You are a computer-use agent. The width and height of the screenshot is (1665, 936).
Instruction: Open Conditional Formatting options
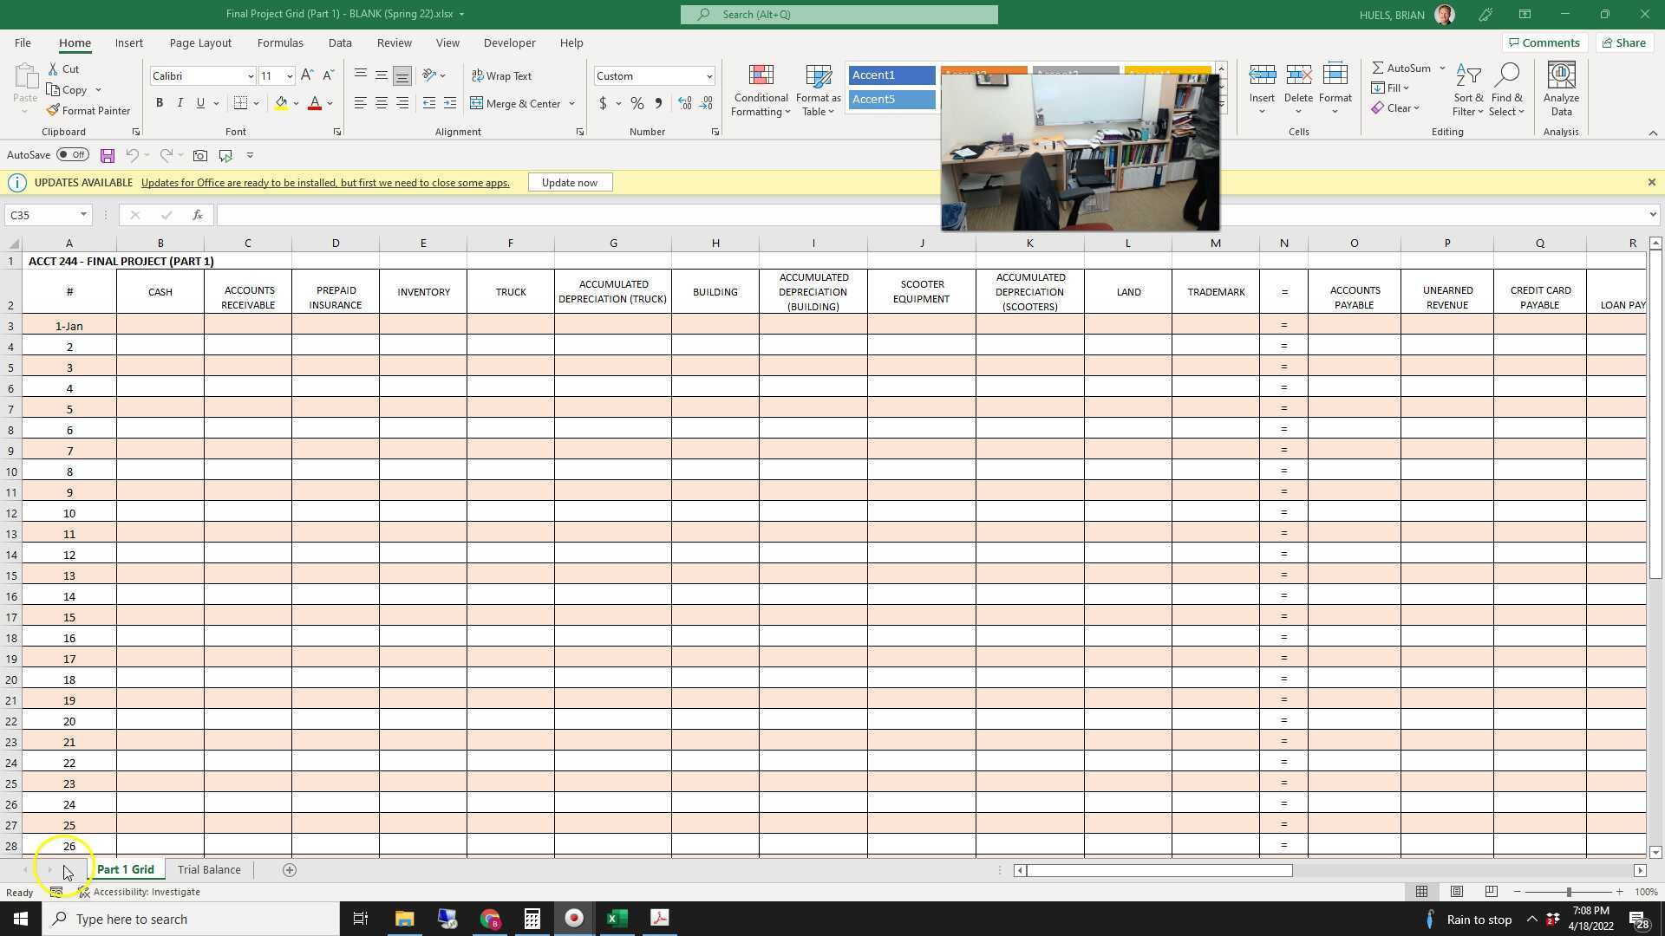[x=761, y=90]
